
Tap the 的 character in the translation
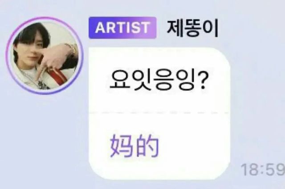coord(147,146)
